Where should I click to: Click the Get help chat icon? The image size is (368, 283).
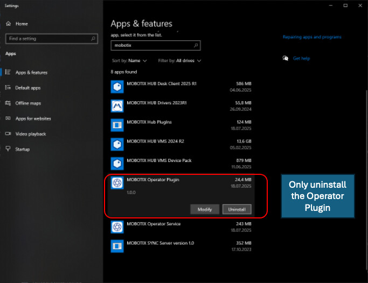point(286,58)
